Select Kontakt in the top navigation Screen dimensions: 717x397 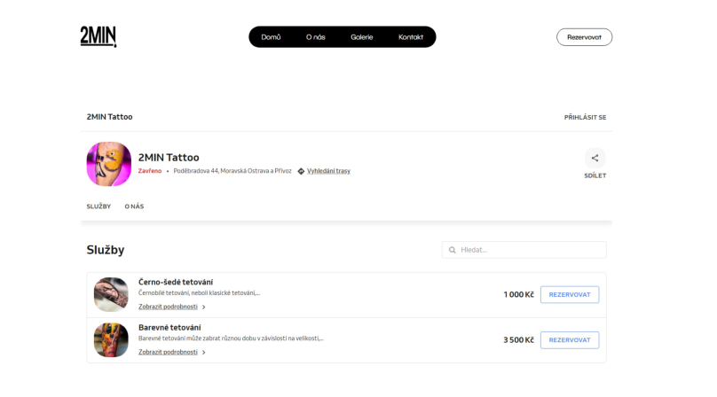pyautogui.click(x=411, y=37)
